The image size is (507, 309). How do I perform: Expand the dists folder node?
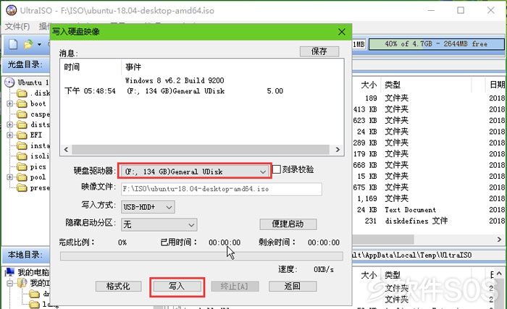[x=9, y=124]
